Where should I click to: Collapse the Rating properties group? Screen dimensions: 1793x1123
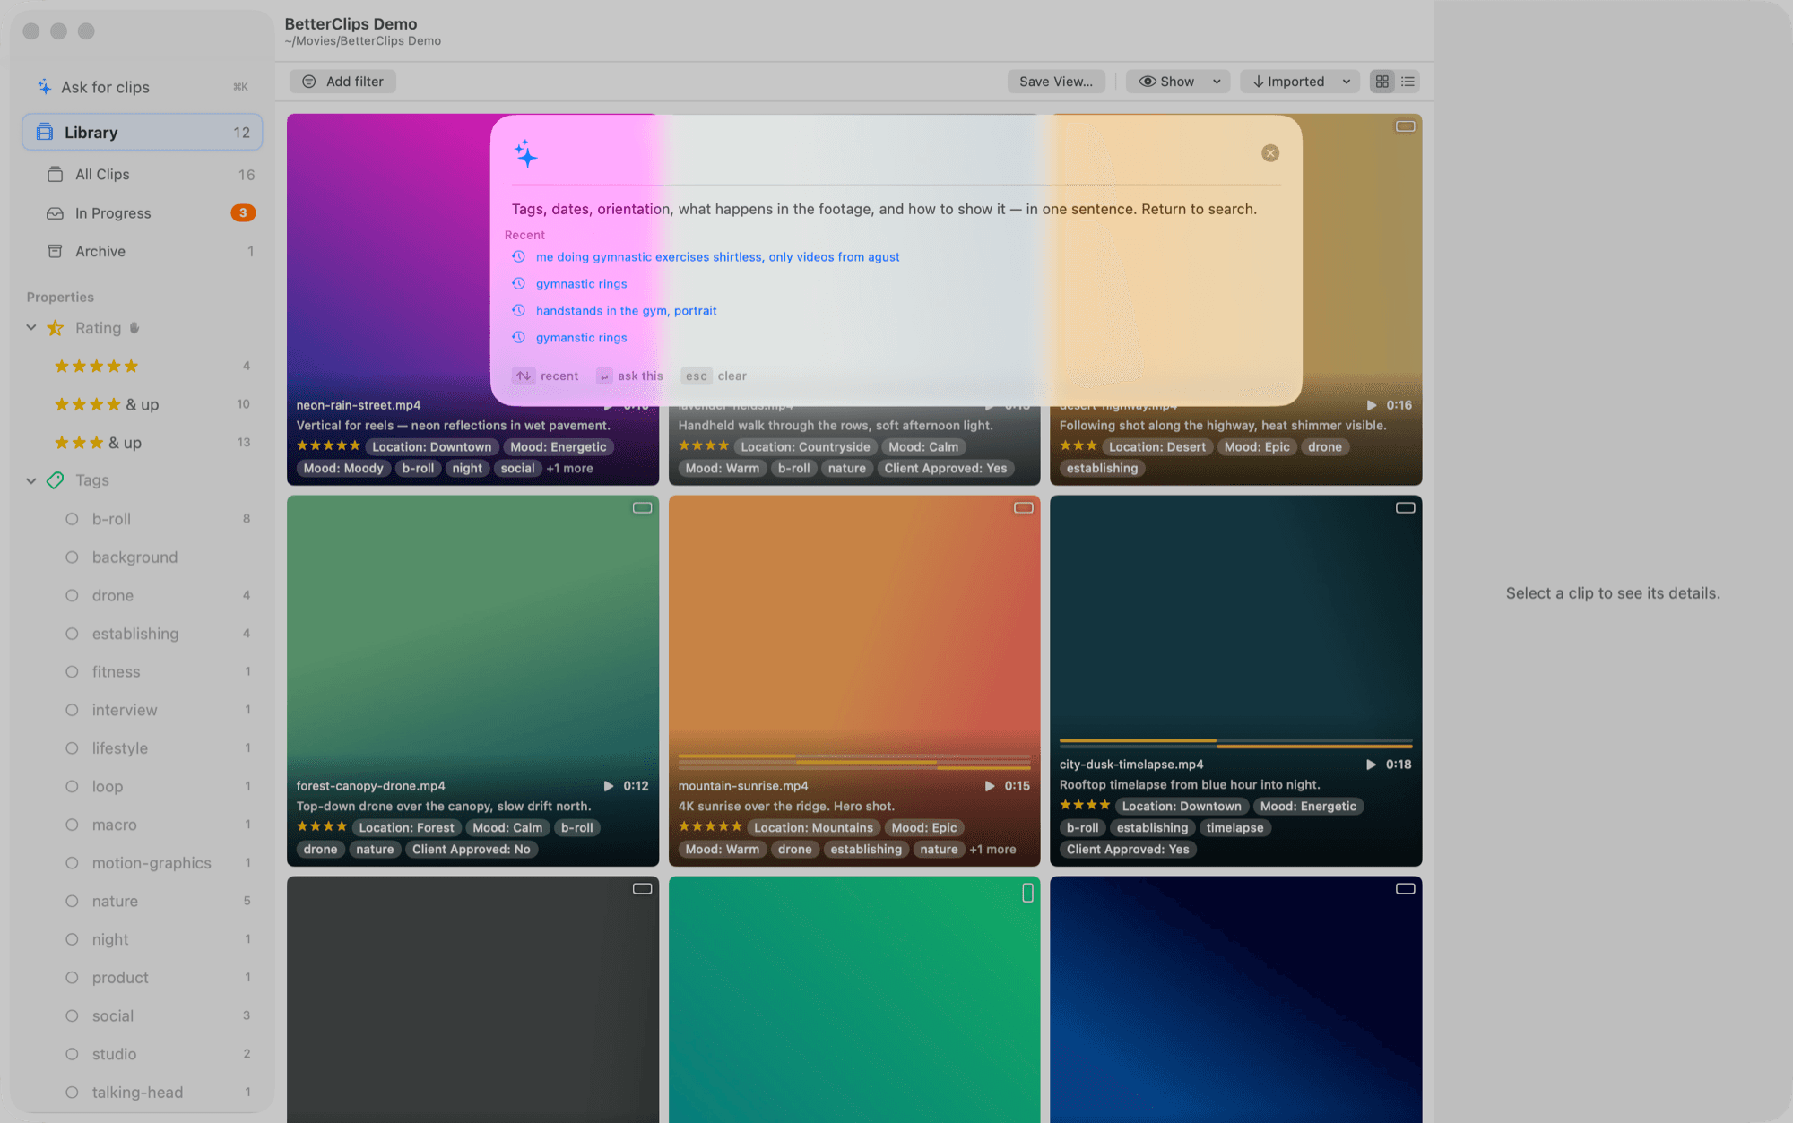click(x=31, y=328)
